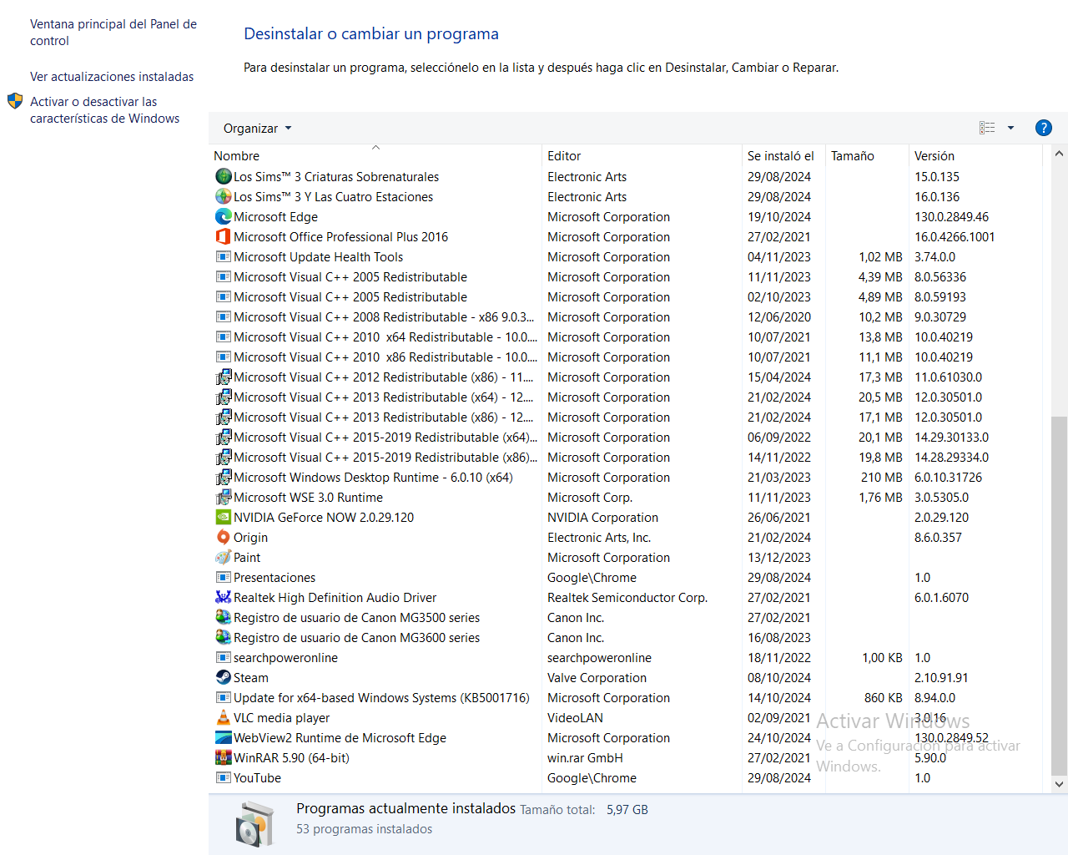Click the searchpoweronline program icon

224,657
